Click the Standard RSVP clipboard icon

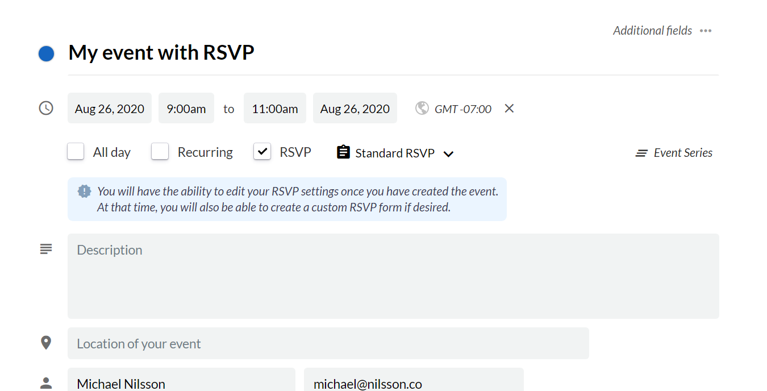coord(343,152)
